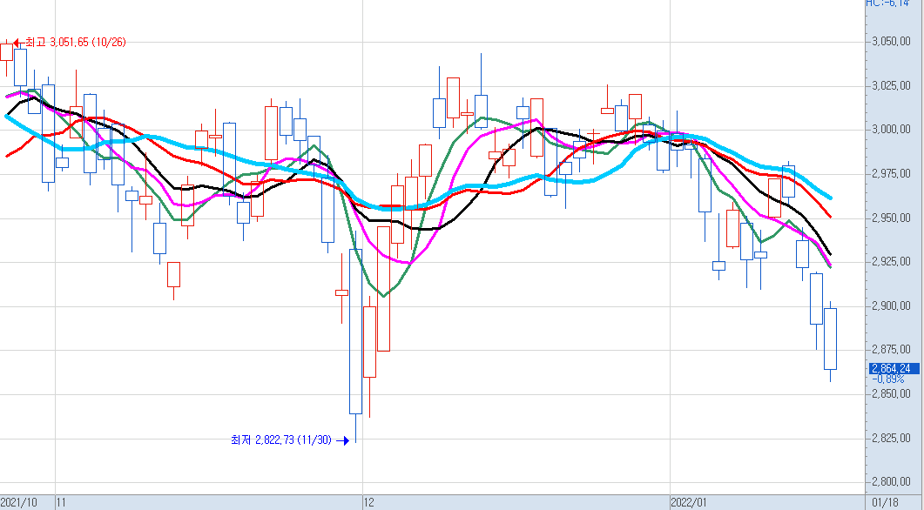Click the 11 month marker on date axis
The image size is (924, 510).
point(61,503)
